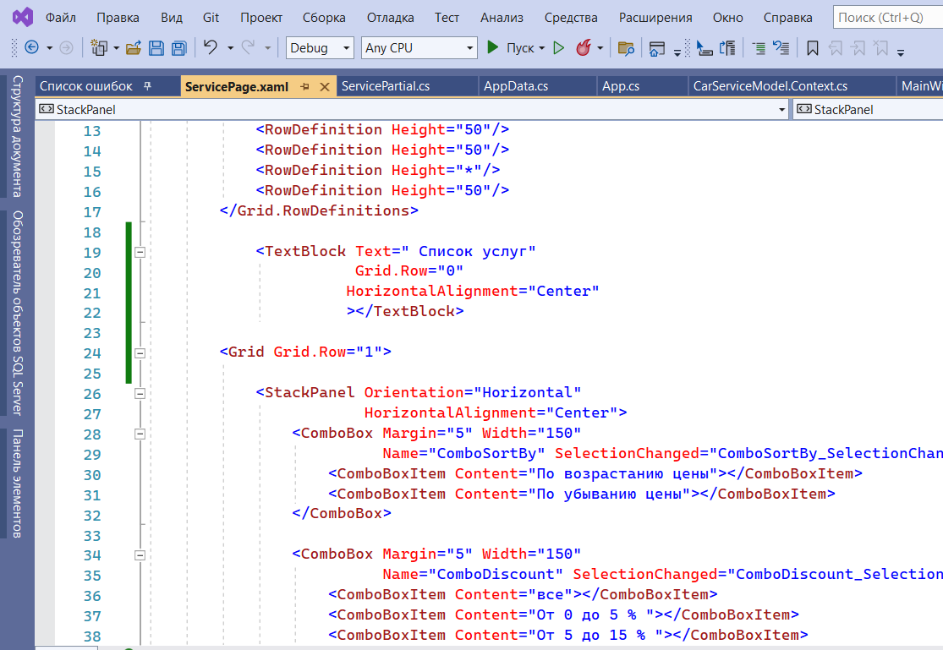Pin the Список ошибок tab
The height and width of the screenshot is (650, 943).
click(x=147, y=86)
